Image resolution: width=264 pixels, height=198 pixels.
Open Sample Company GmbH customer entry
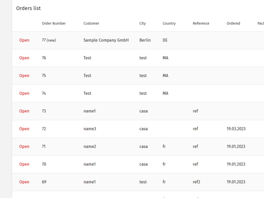pyautogui.click(x=106, y=40)
